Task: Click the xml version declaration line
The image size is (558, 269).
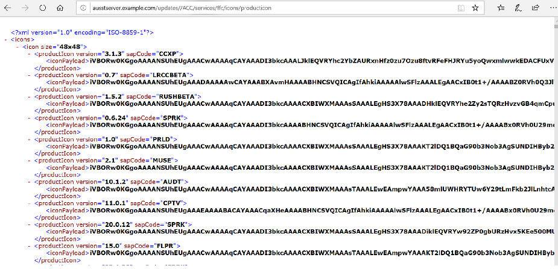Action: pos(82,32)
